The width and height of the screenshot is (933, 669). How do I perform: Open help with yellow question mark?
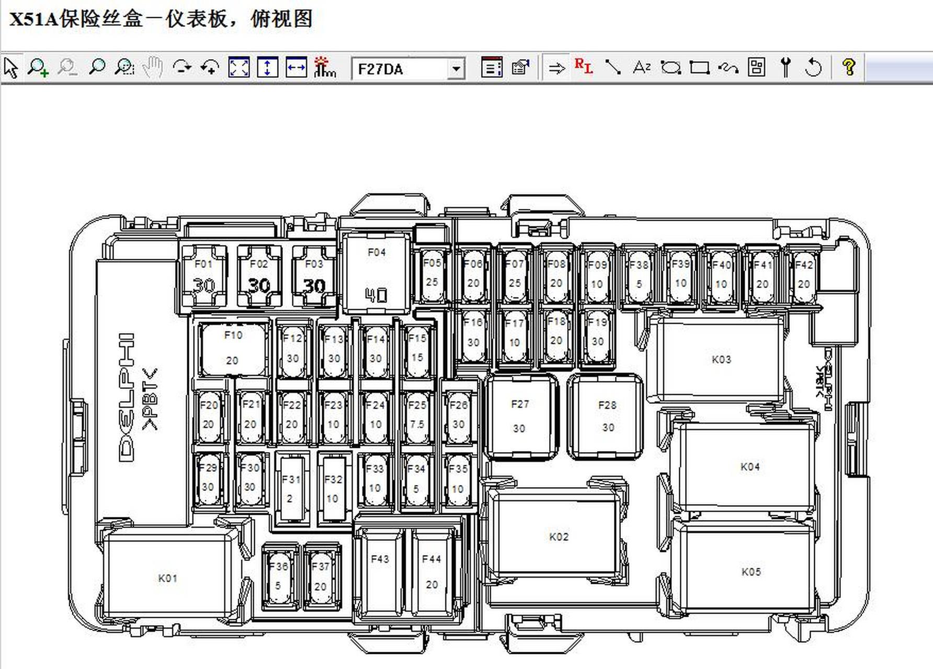coord(849,68)
